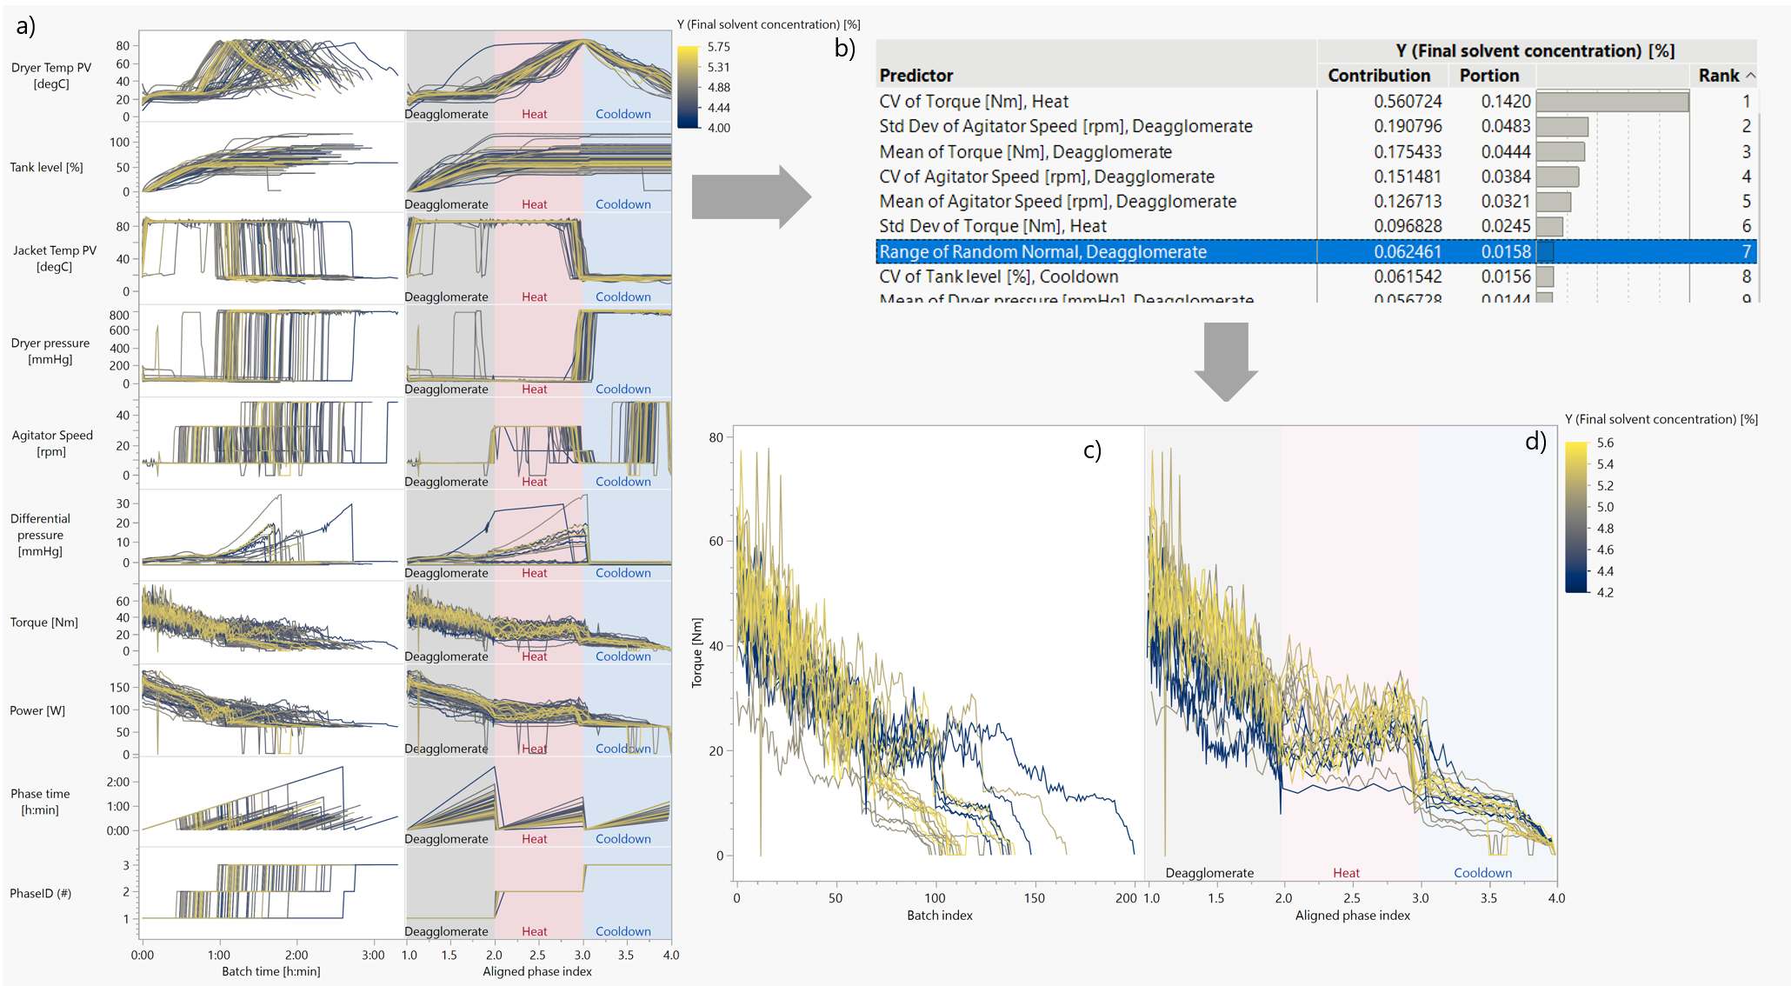The width and height of the screenshot is (1791, 986).
Task: Click the Portion column header
Action: click(1488, 76)
